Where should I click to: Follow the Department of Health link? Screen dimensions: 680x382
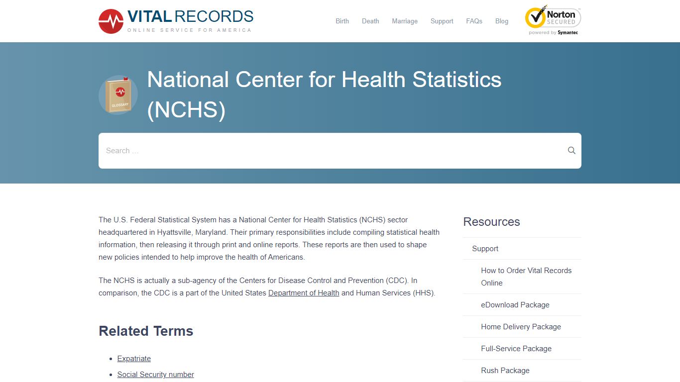304,293
